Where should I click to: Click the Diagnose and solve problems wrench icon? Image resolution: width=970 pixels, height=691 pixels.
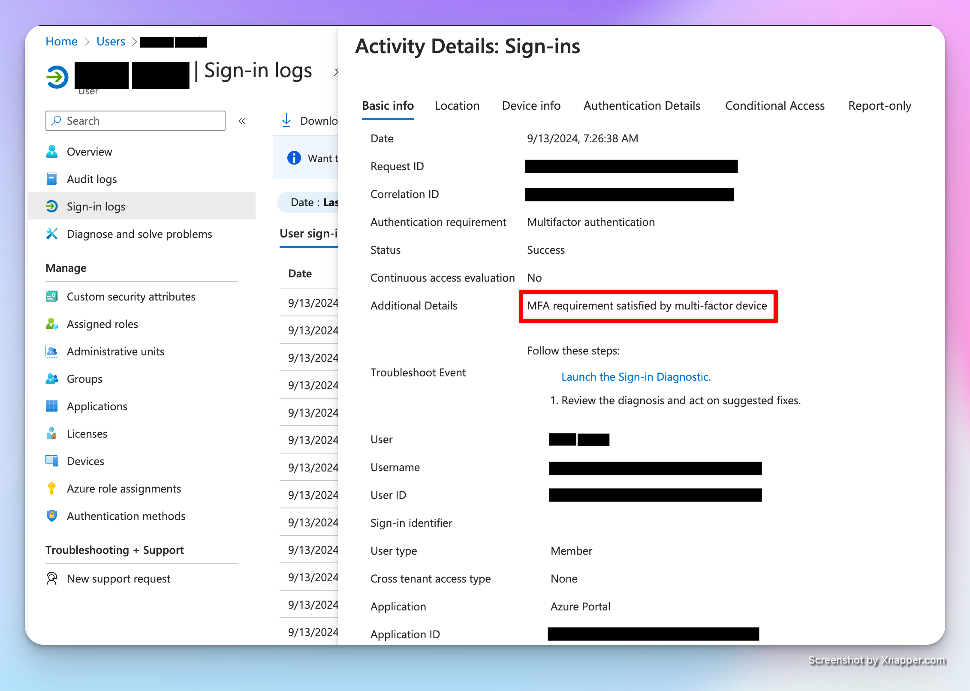tap(52, 234)
